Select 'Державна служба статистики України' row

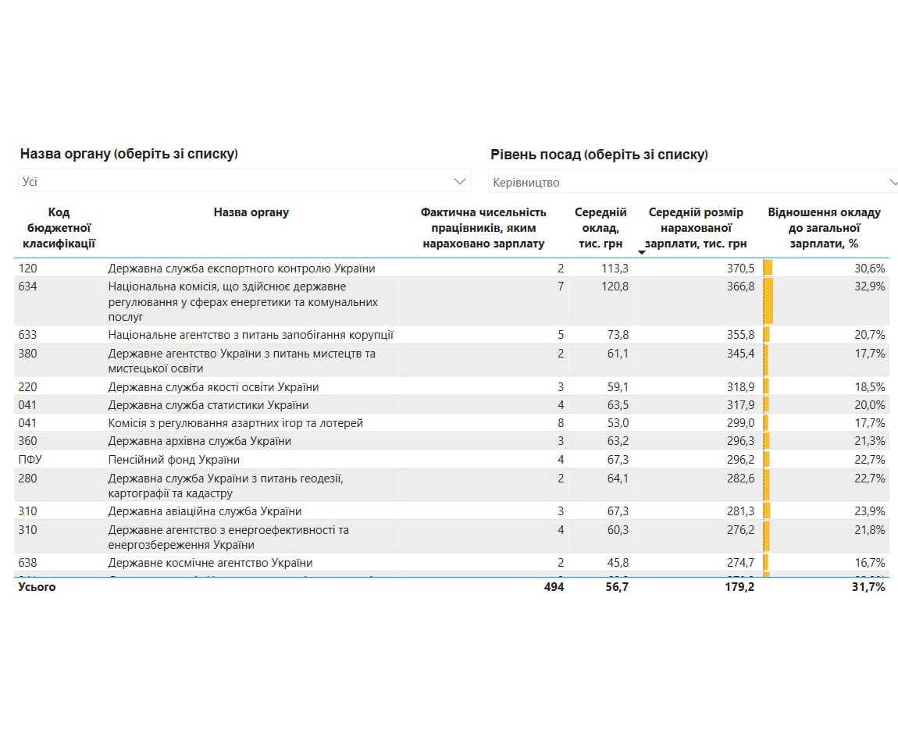coord(208,405)
